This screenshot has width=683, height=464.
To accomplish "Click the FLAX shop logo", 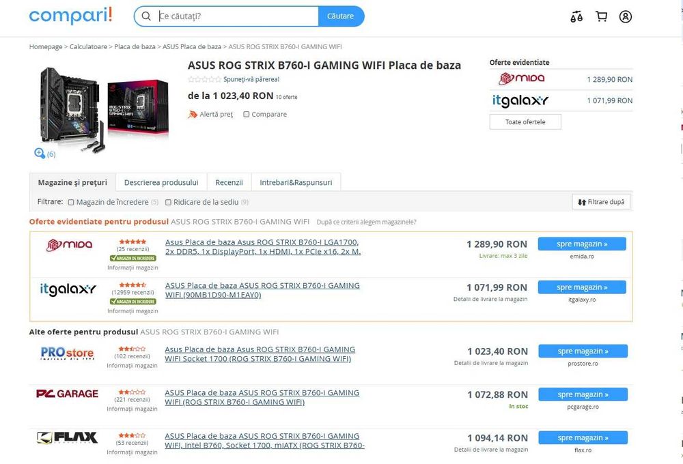I will point(67,437).
